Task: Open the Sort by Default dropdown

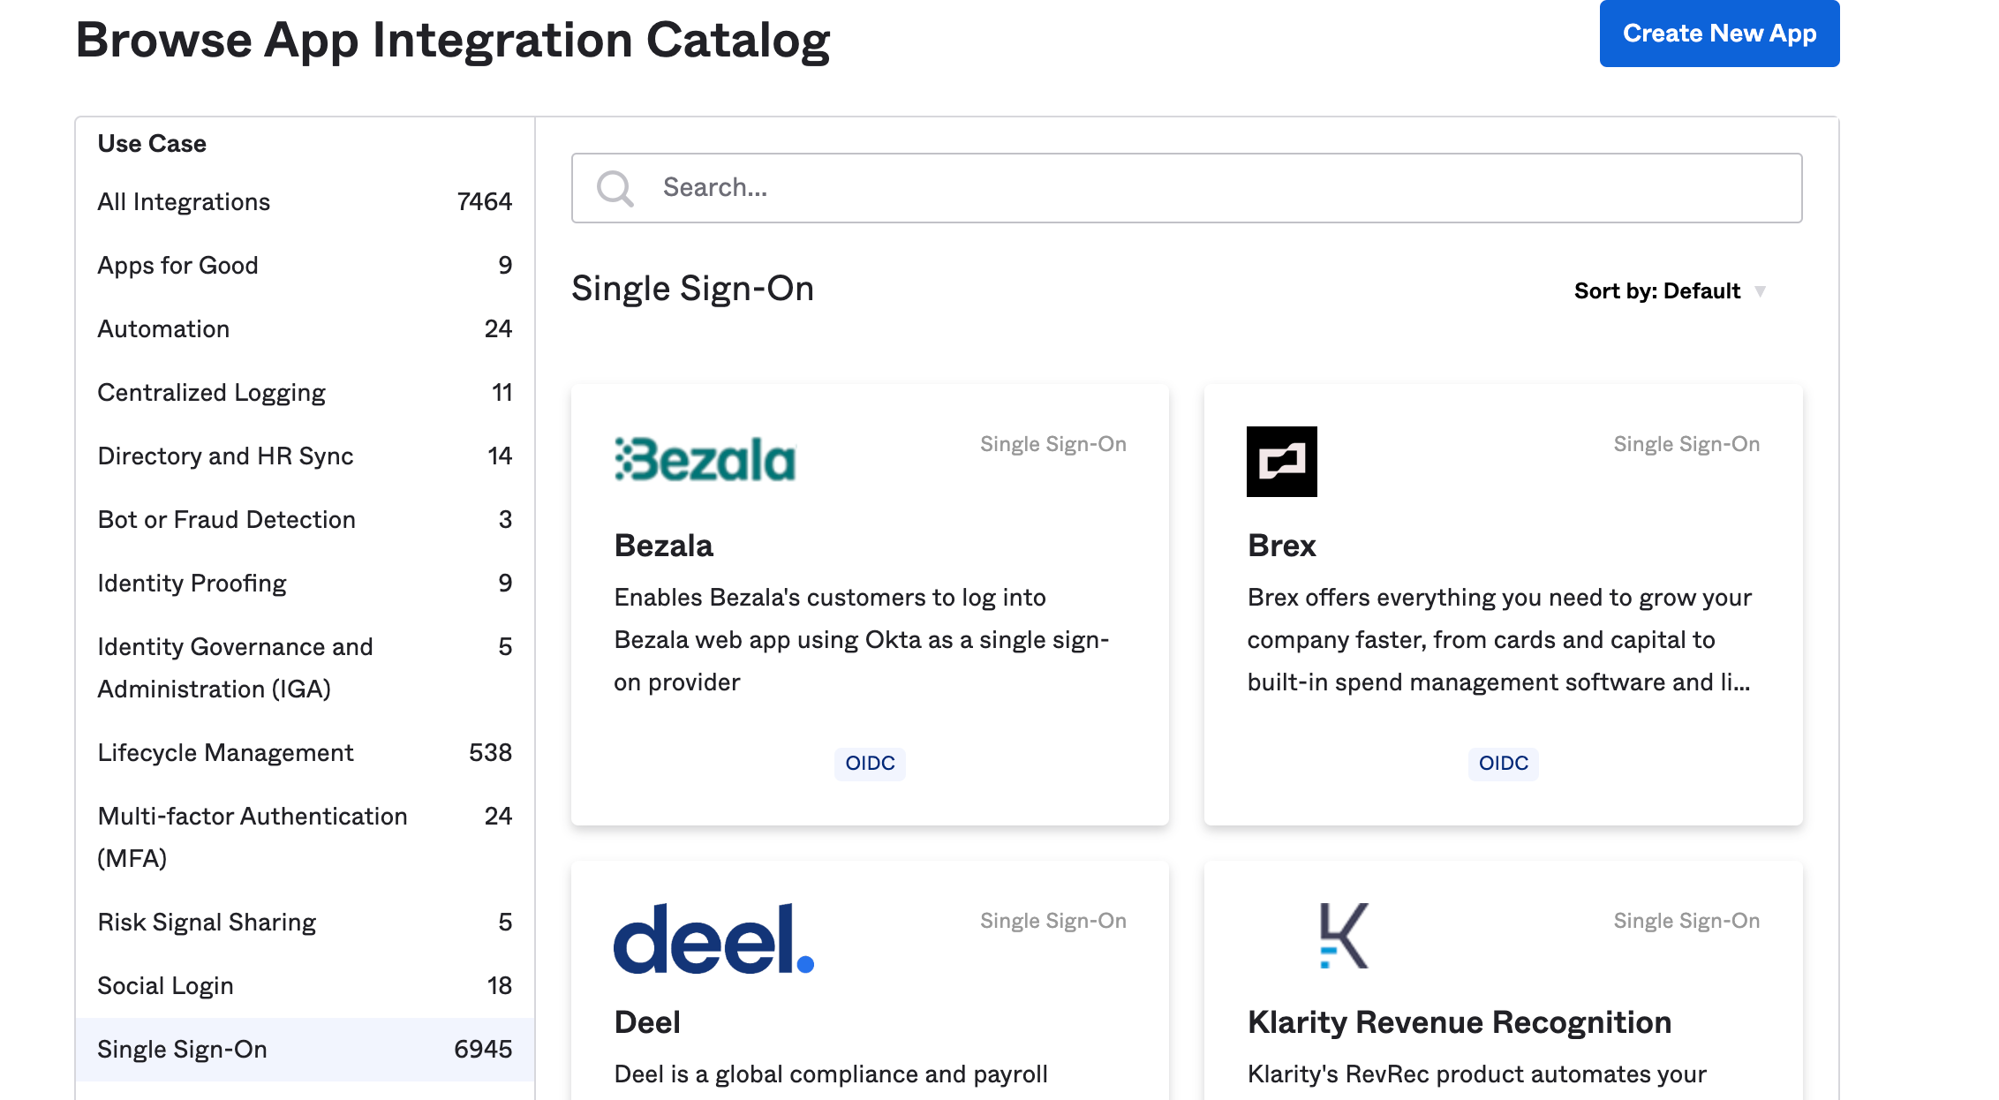Action: pyautogui.click(x=1656, y=291)
